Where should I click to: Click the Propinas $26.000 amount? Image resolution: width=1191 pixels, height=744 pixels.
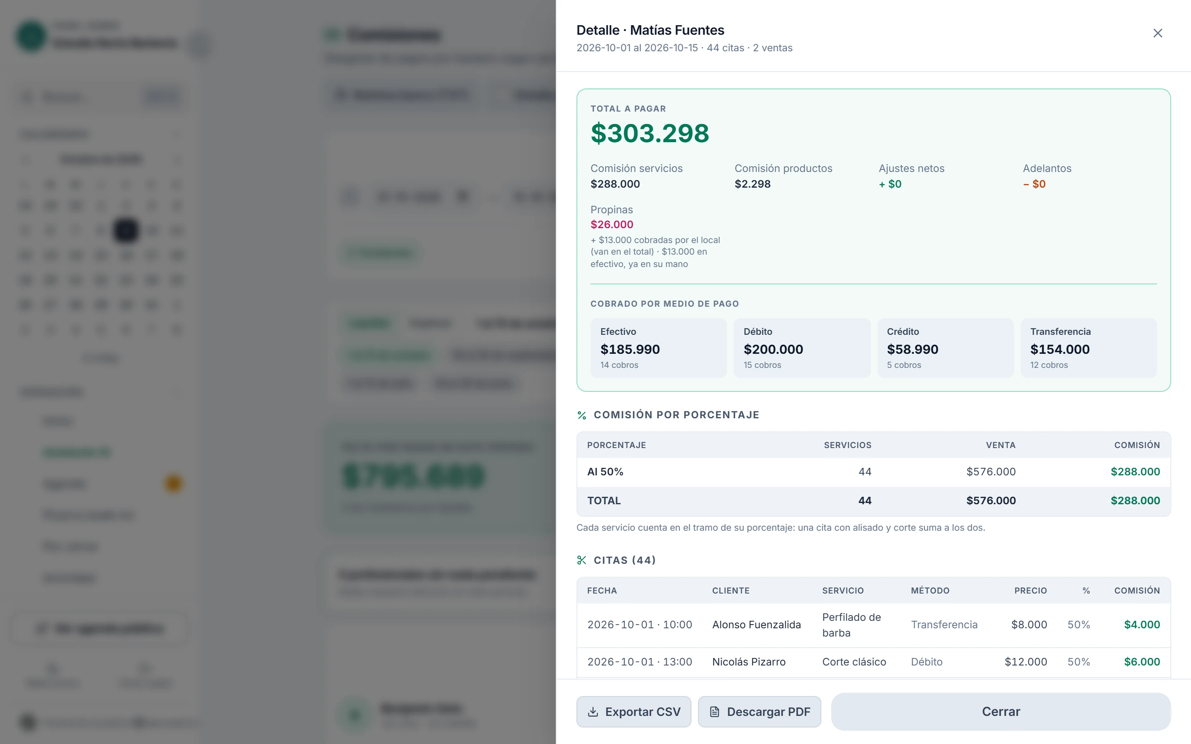pyautogui.click(x=612, y=225)
